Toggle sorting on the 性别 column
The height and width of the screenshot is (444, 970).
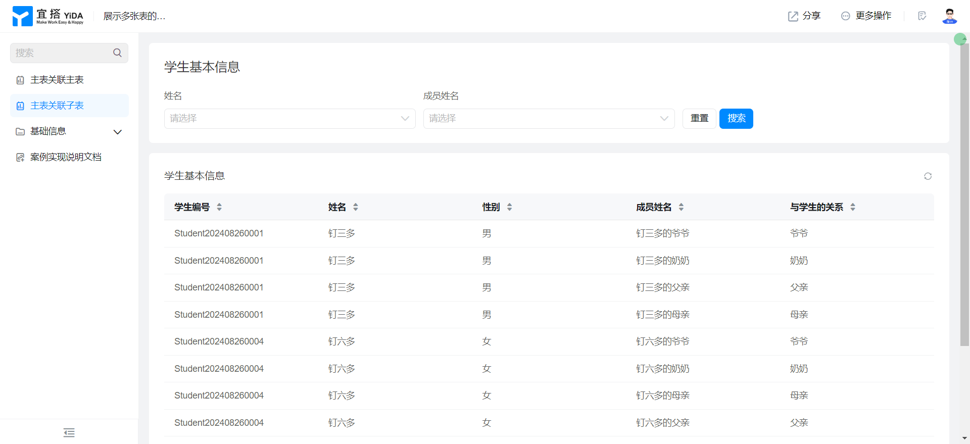[509, 207]
